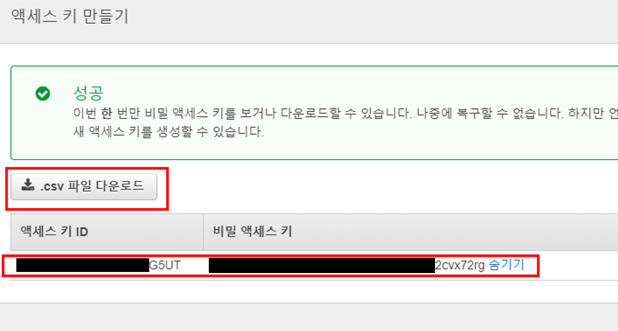Hide the secret key via 숨기기 link
This screenshot has height=331, width=618.
tap(506, 265)
